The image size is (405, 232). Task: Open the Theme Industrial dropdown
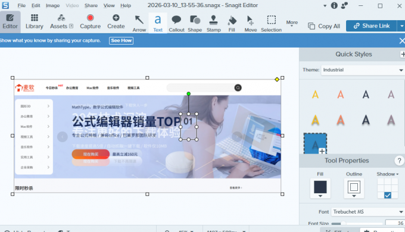coord(362,70)
